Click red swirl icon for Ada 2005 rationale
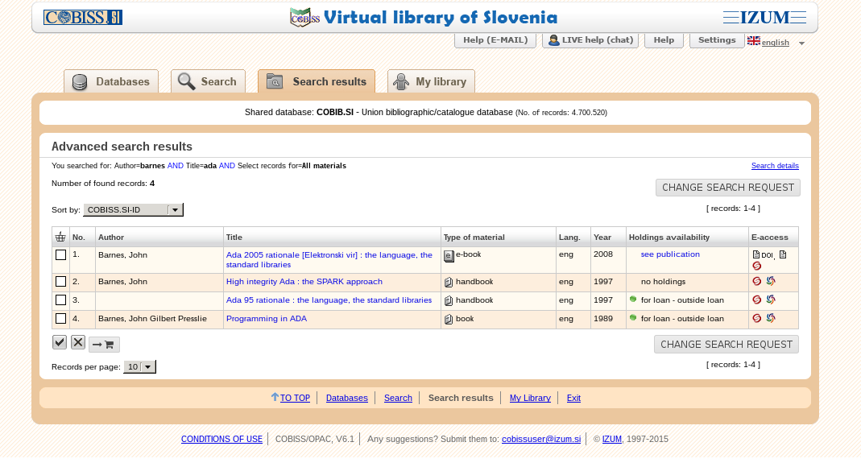The height and width of the screenshot is (467, 861). point(756,266)
